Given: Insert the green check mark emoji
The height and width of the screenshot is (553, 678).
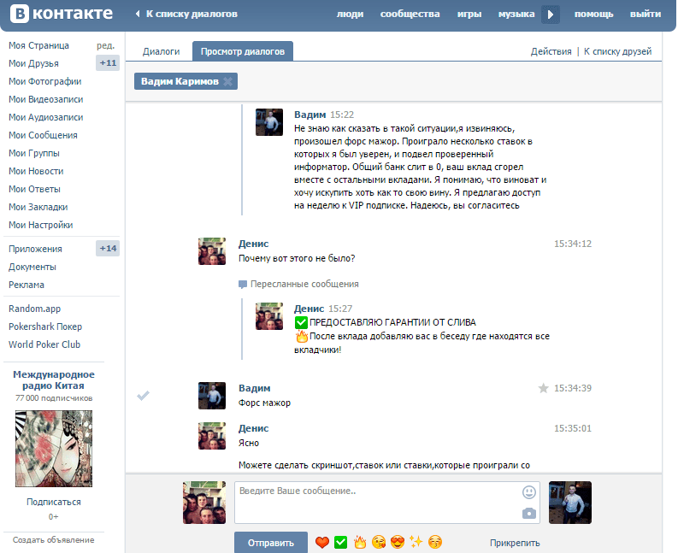Looking at the screenshot, I should pyautogui.click(x=341, y=543).
